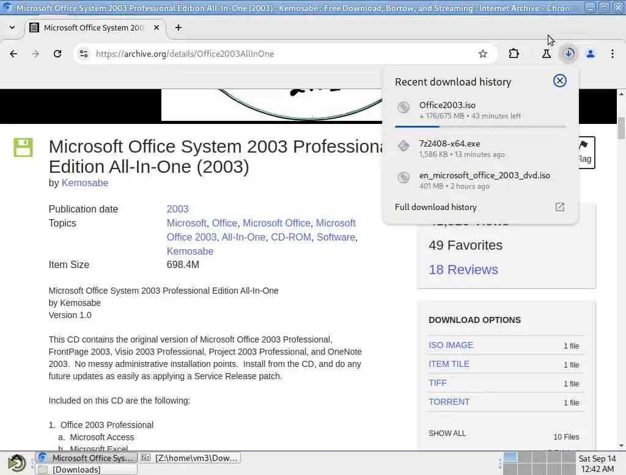This screenshot has width=626, height=475.
Task: Open the Microsoft Office topic link
Action: [276, 223]
